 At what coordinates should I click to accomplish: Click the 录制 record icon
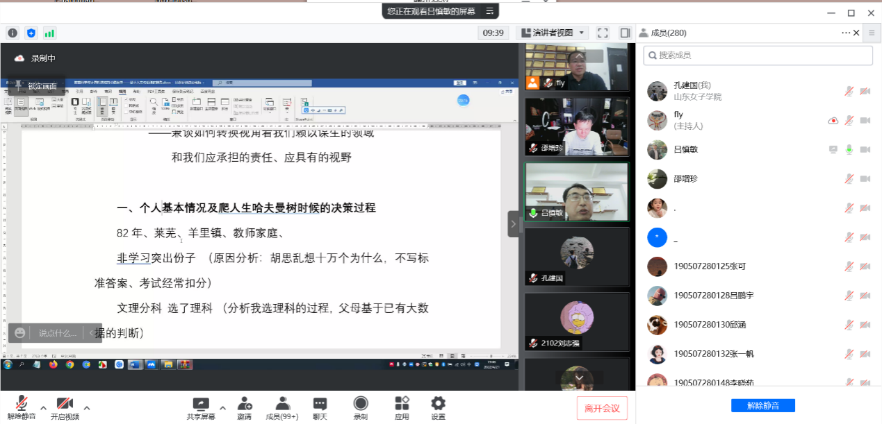click(360, 407)
